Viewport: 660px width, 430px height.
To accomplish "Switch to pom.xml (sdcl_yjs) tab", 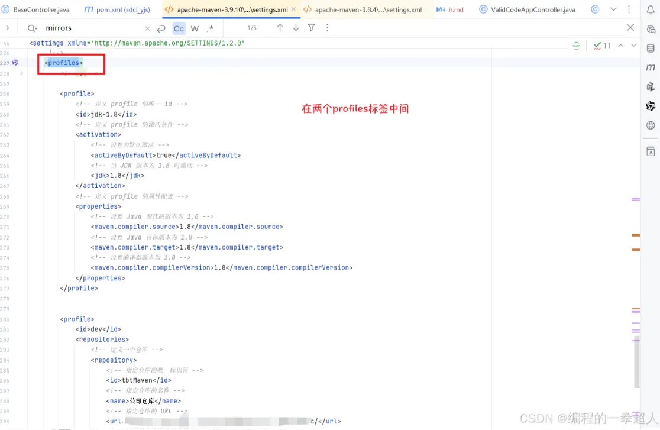I will [118, 9].
